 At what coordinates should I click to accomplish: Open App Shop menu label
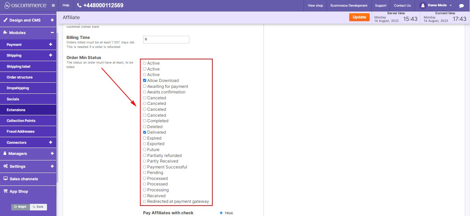coord(19,191)
